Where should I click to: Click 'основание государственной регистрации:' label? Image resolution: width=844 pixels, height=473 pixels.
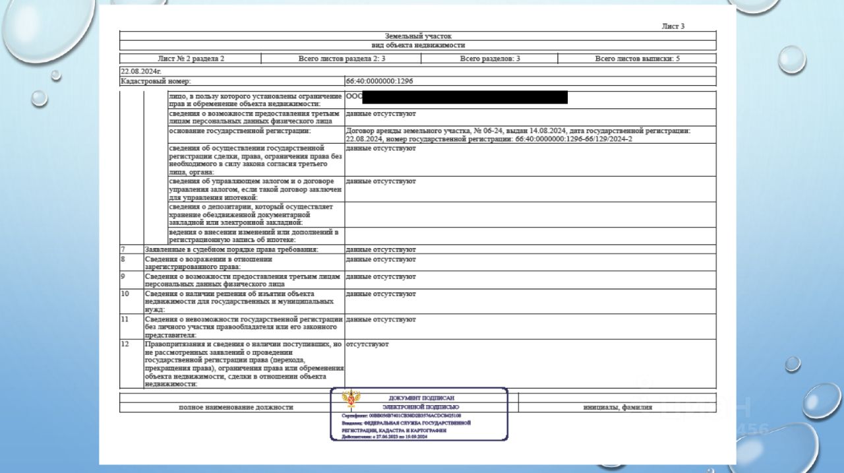tap(240, 131)
